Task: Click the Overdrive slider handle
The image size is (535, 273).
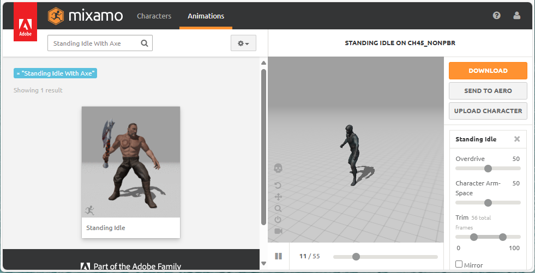Action: tap(488, 169)
